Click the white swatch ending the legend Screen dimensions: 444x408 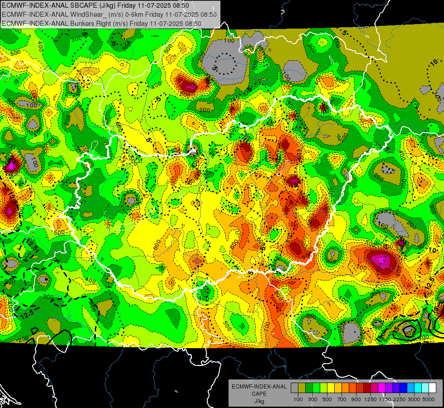[432, 388]
